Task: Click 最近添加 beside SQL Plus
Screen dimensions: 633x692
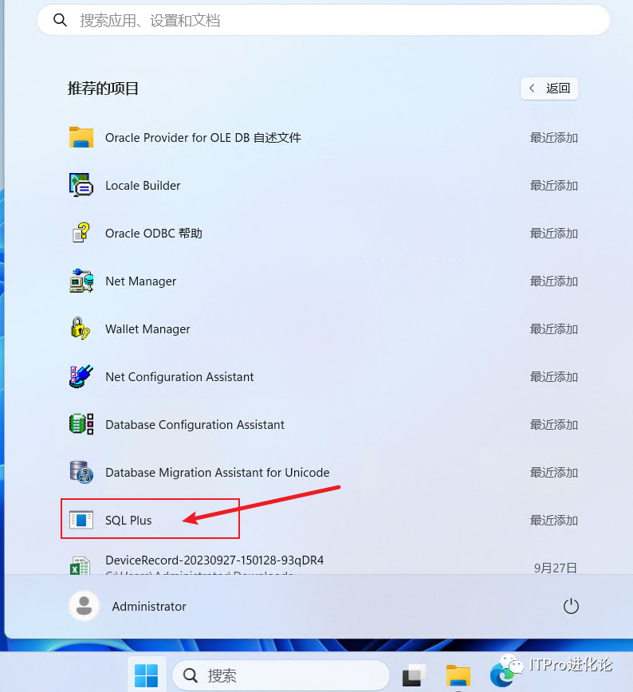Action: click(553, 521)
